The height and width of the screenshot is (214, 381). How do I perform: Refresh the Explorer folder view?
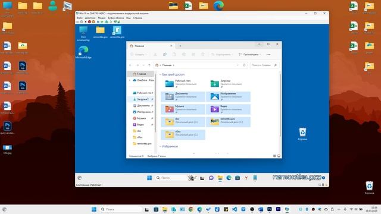[x=244, y=65]
